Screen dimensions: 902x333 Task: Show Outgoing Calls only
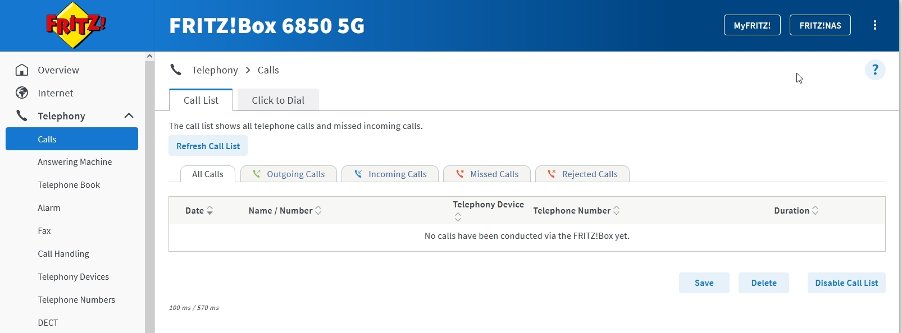coord(289,174)
